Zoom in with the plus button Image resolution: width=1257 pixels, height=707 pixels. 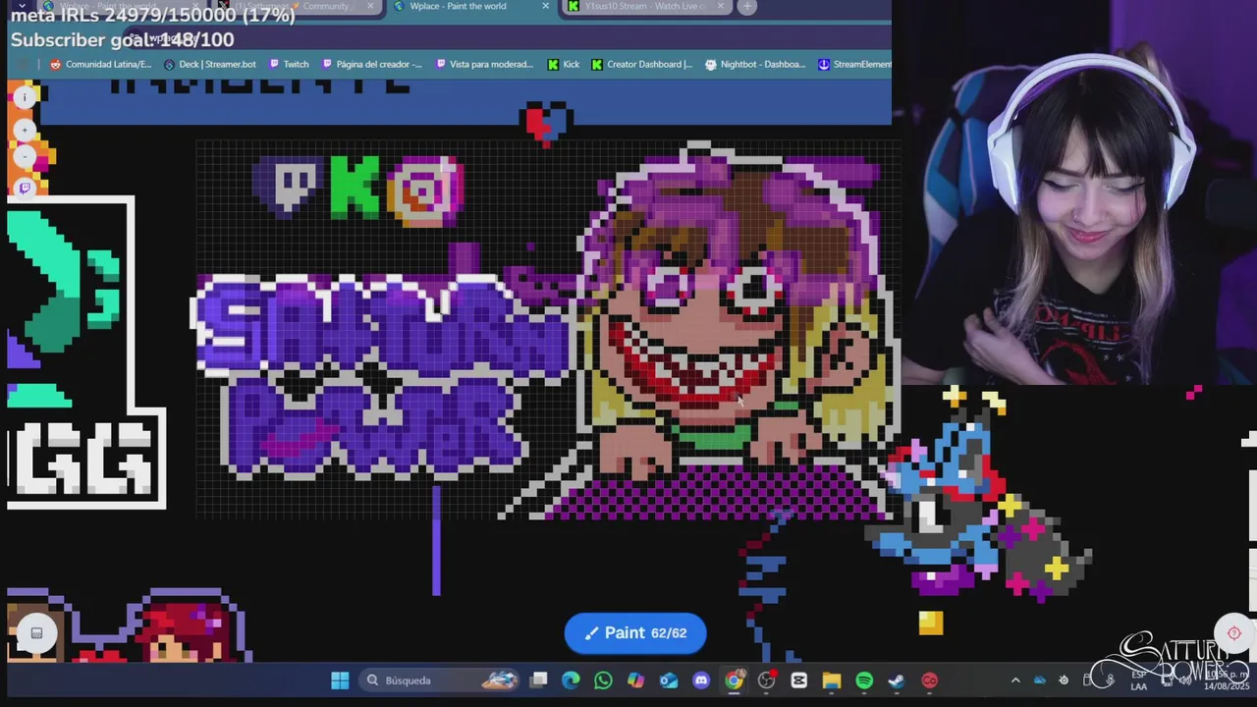[x=26, y=130]
